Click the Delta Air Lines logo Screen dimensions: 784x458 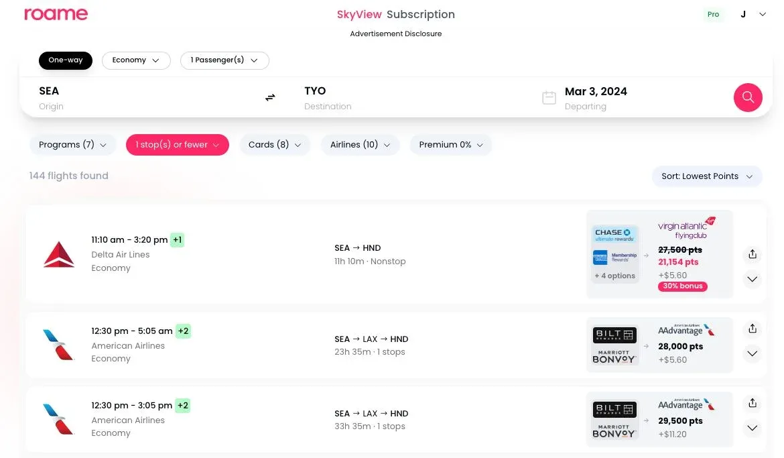(59, 254)
